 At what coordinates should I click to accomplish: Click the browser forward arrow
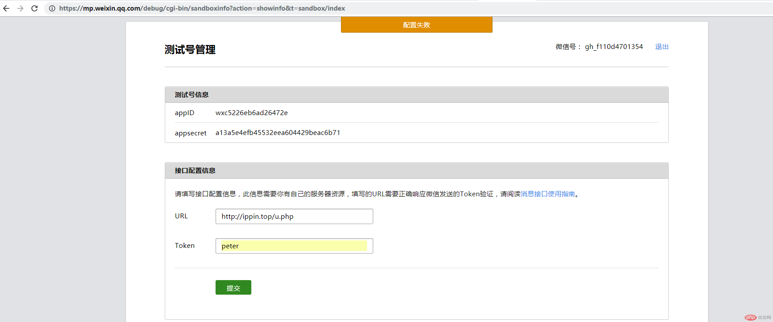pyautogui.click(x=20, y=8)
